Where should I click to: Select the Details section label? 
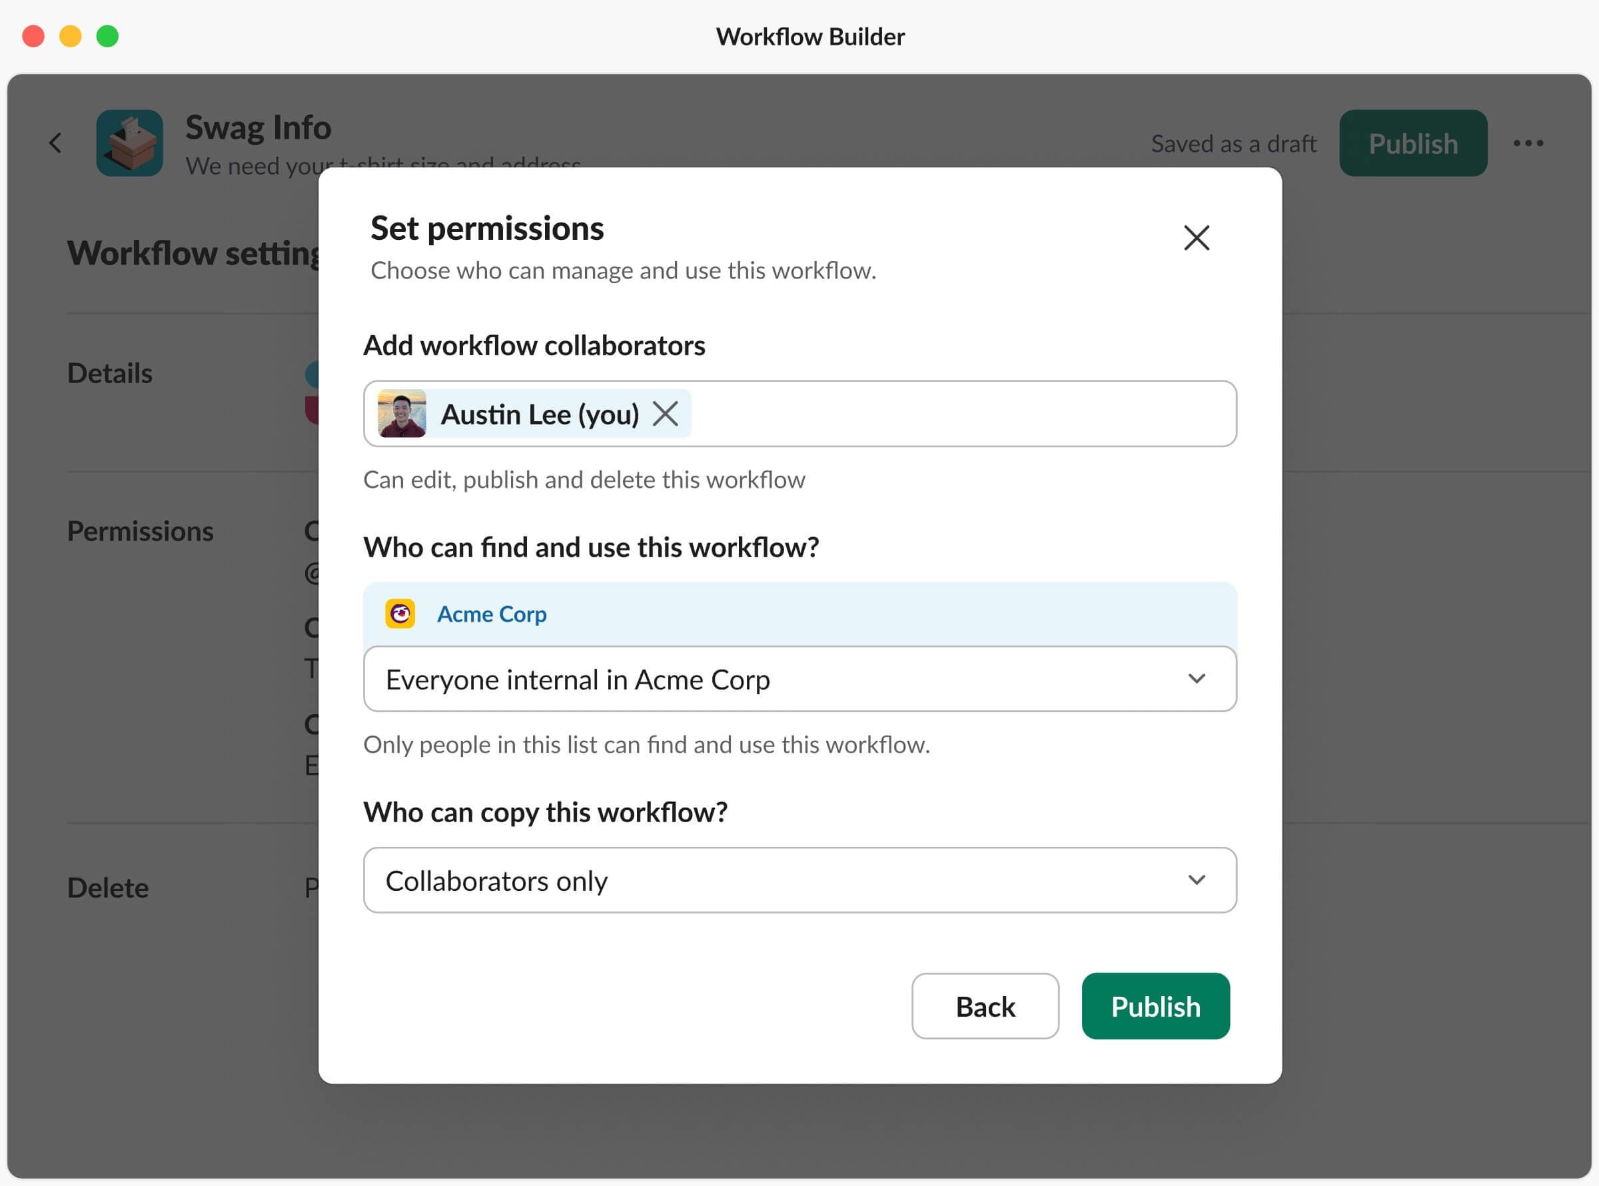pos(110,373)
